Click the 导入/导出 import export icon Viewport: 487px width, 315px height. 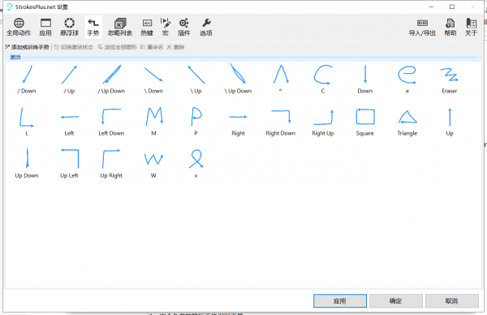click(x=422, y=27)
